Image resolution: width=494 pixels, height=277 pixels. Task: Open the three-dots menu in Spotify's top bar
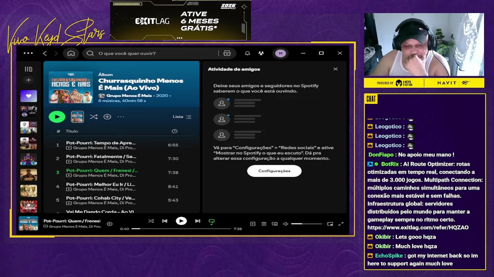[x=28, y=53]
